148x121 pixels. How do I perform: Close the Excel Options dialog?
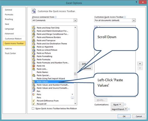pyautogui.click(x=143, y=2)
